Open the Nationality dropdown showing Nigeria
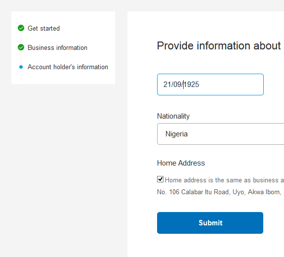284x257 pixels. point(220,134)
